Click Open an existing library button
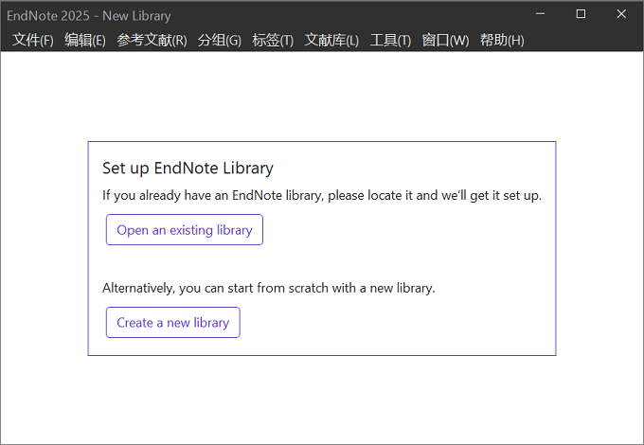The height and width of the screenshot is (445, 644). pyautogui.click(x=185, y=230)
